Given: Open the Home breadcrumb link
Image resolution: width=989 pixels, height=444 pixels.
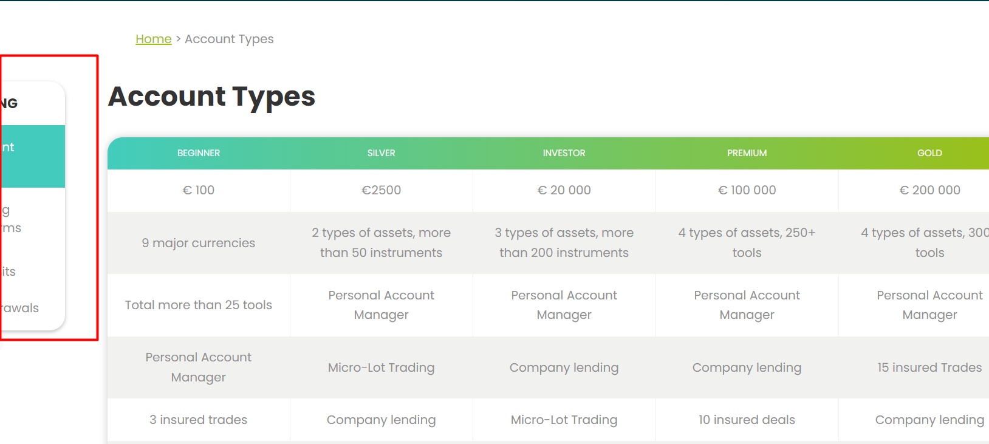Looking at the screenshot, I should click(153, 39).
